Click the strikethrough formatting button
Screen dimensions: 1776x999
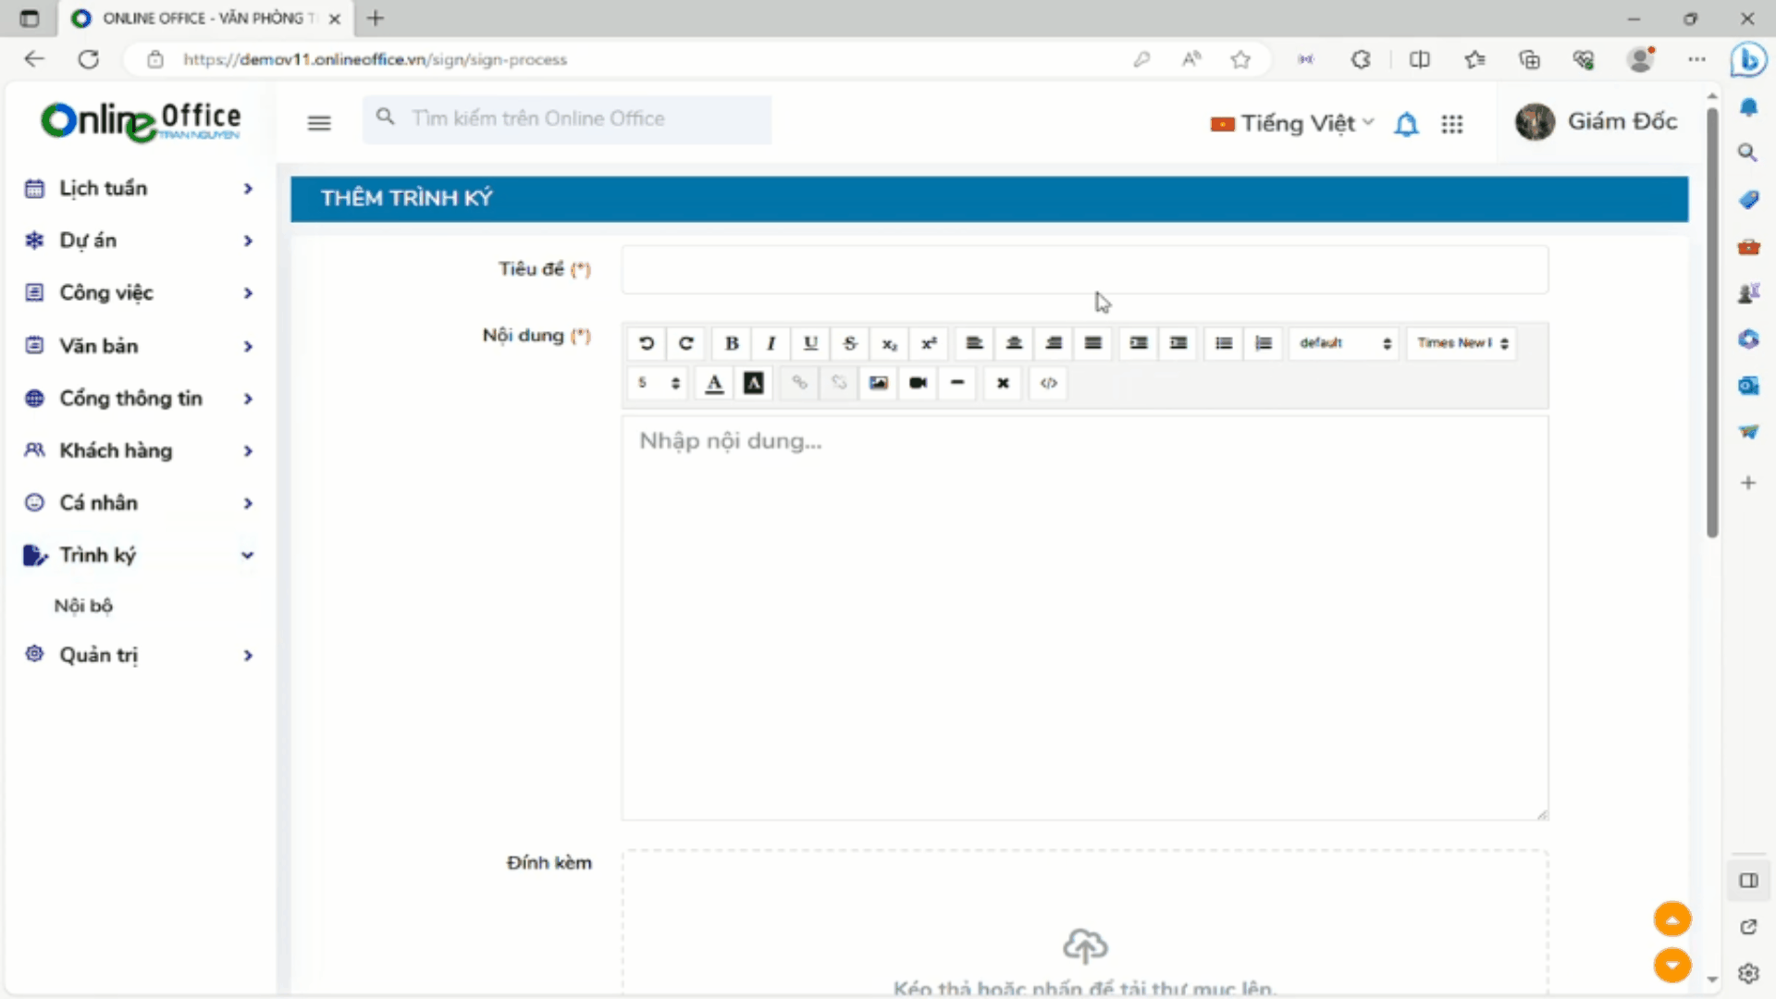(x=849, y=343)
